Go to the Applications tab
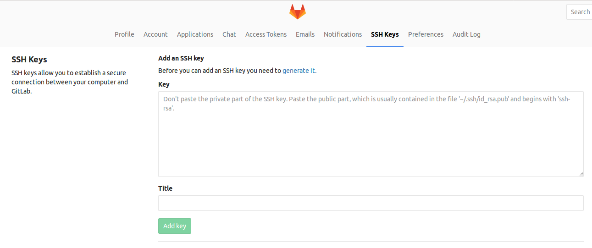592x248 pixels. 195,34
